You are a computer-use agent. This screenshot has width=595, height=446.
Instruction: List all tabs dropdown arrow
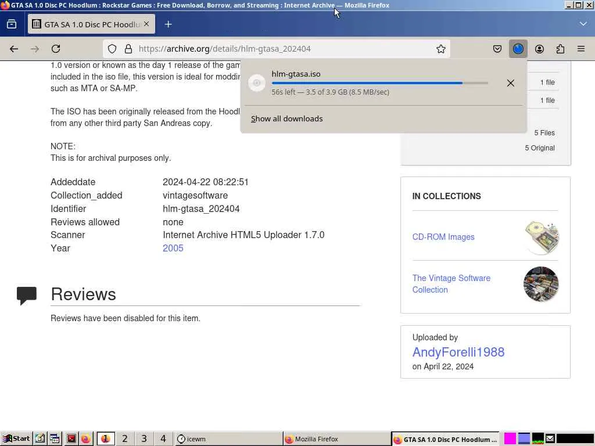[583, 24]
